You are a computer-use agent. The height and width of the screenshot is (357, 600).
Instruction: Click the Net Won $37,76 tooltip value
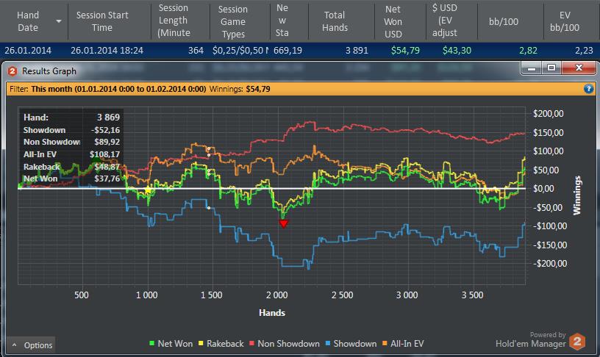click(x=107, y=178)
